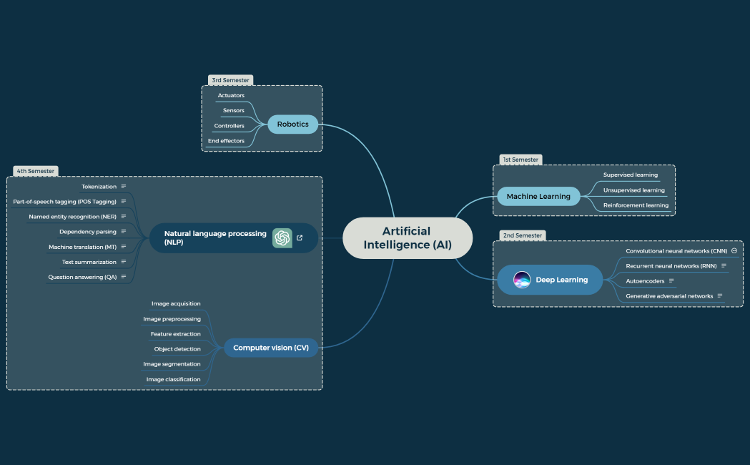Click the notes icon beside Named entity recognition

coord(123,216)
